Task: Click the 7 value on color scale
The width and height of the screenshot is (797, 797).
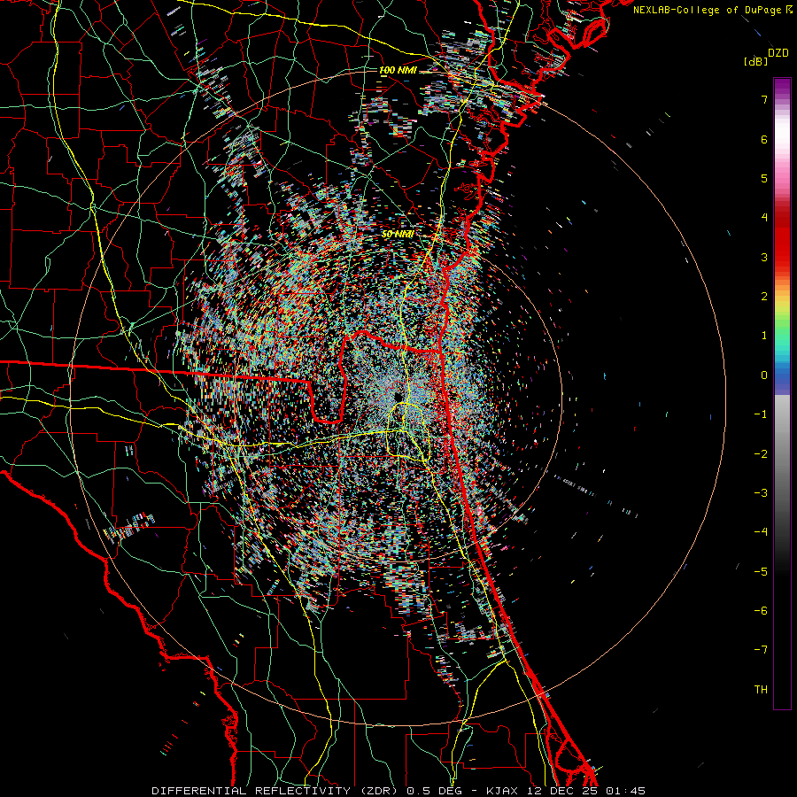Action: [764, 99]
